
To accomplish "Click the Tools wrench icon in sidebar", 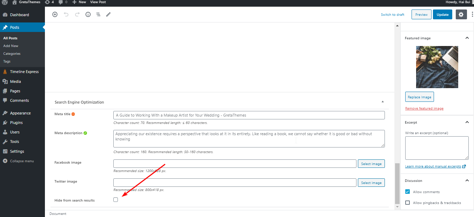I will tap(5, 142).
